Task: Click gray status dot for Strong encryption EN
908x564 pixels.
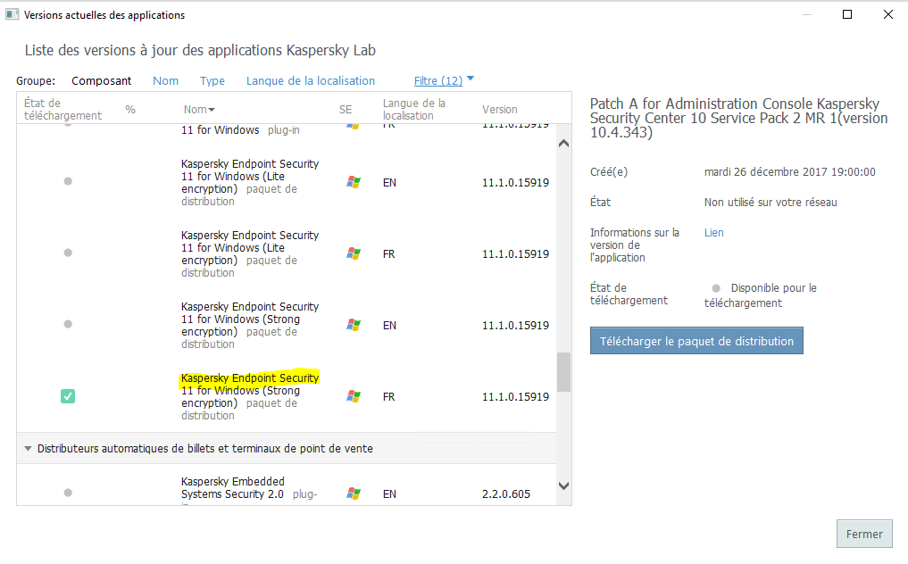Action: click(x=68, y=324)
